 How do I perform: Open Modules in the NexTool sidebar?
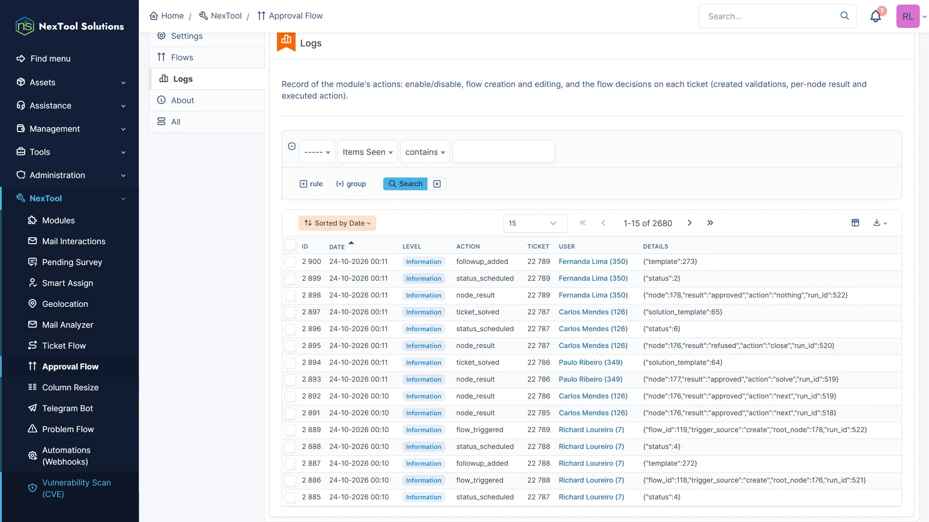coord(58,220)
